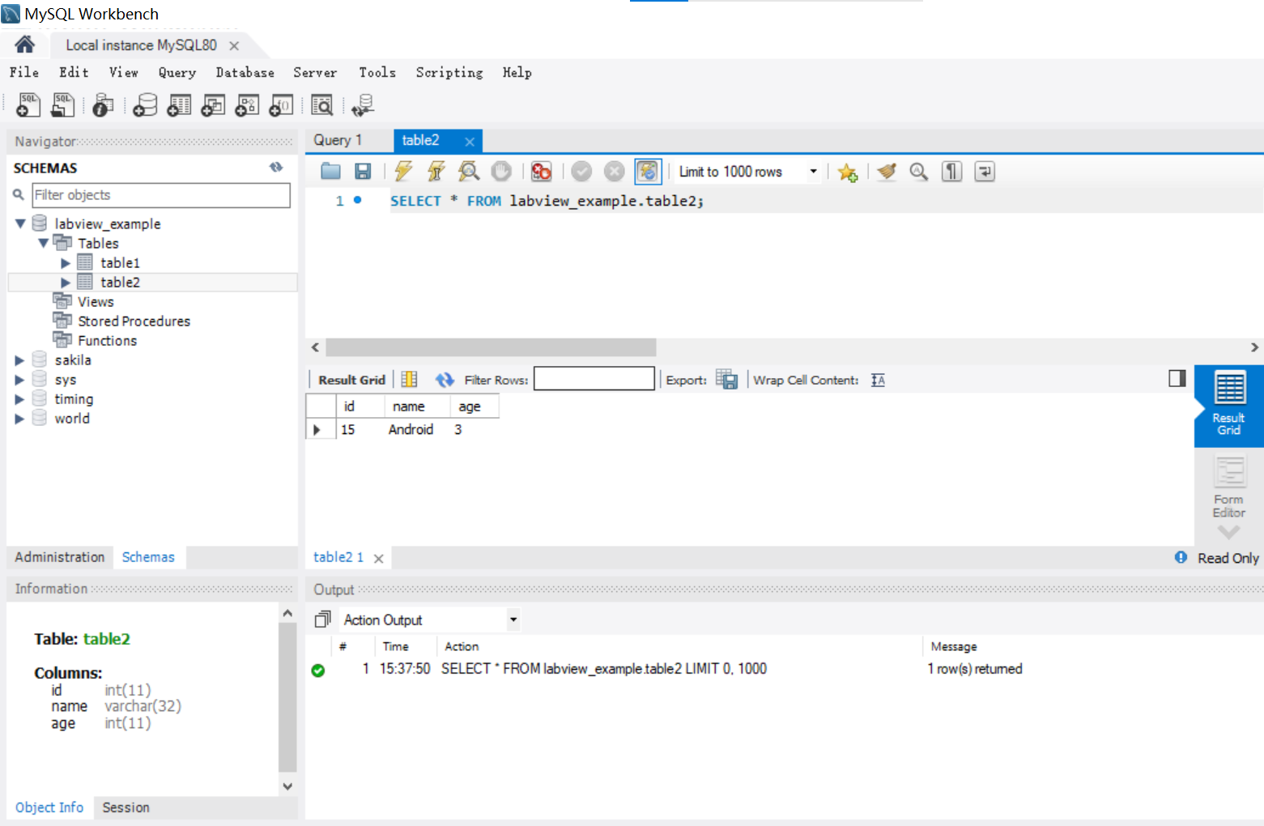Open the data export/results Export icon
Screen dimensions: 1264x826
point(726,379)
